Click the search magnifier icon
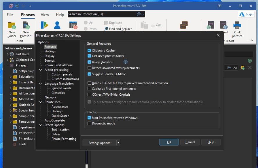Screen dimensions: 258x168 (139, 14)
